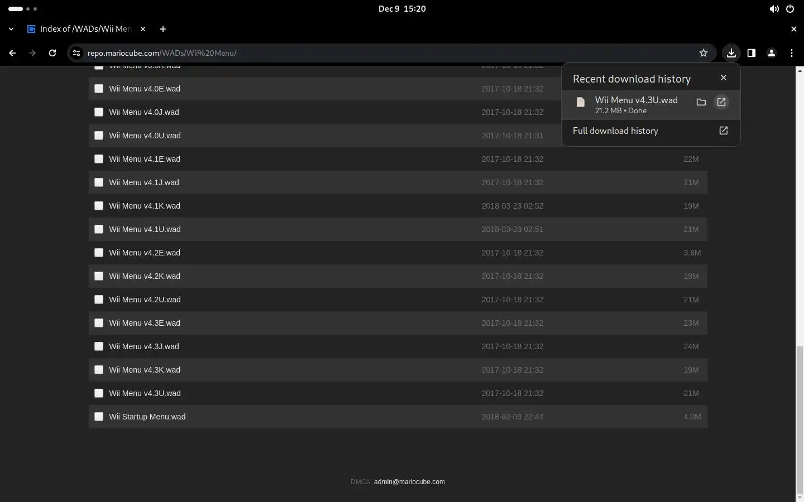Check the box for Wii Menu v4.1E.wad

pyautogui.click(x=99, y=159)
